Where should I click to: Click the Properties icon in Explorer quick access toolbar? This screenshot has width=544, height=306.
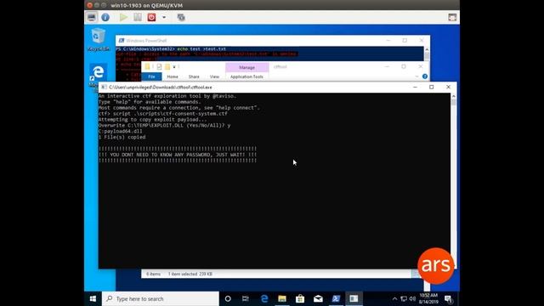[x=159, y=66]
